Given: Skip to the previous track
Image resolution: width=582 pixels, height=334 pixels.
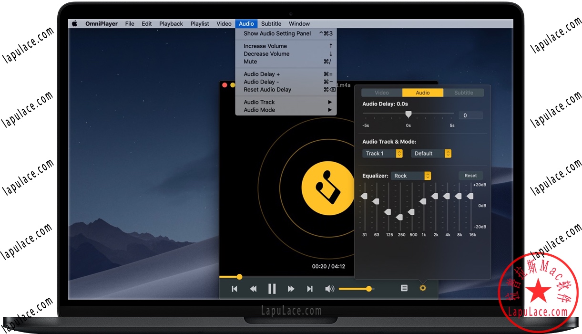Looking at the screenshot, I should [x=234, y=288].
